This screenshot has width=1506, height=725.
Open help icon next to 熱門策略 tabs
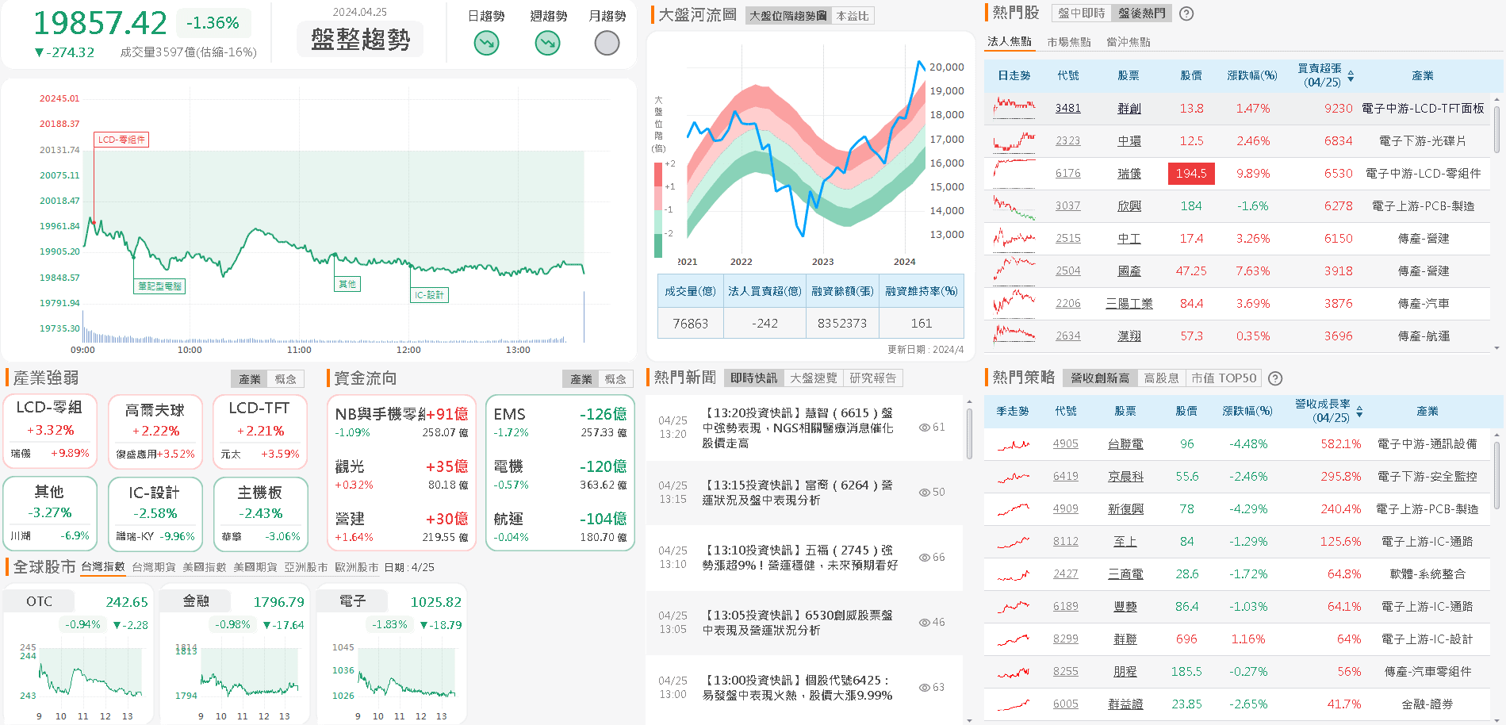[1275, 378]
